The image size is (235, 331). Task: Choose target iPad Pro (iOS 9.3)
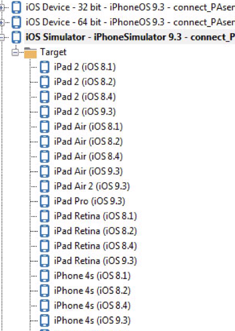pos(89,201)
